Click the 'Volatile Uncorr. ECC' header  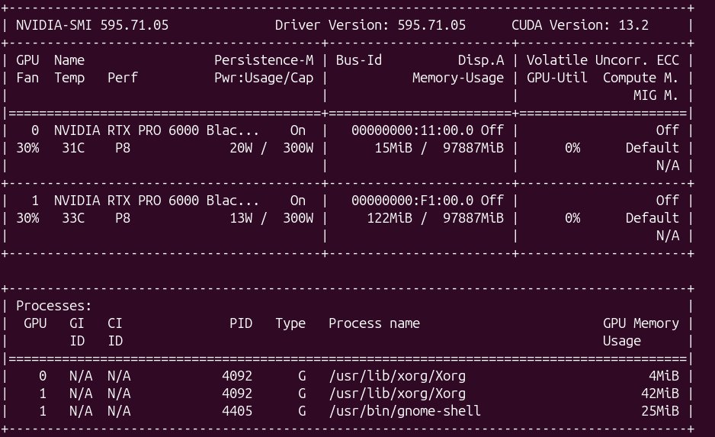pyautogui.click(x=603, y=60)
